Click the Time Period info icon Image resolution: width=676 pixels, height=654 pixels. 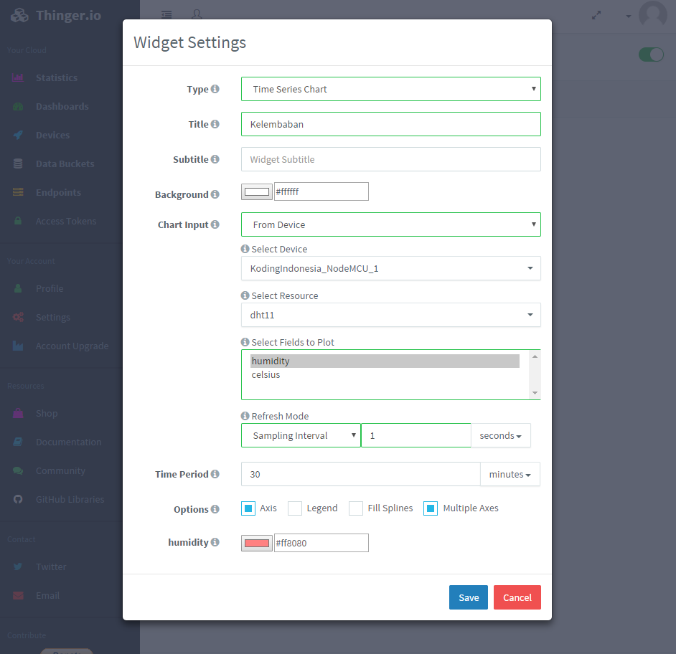(215, 474)
